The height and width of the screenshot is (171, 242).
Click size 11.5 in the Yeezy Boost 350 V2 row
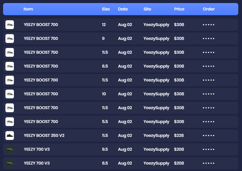pos(105,136)
